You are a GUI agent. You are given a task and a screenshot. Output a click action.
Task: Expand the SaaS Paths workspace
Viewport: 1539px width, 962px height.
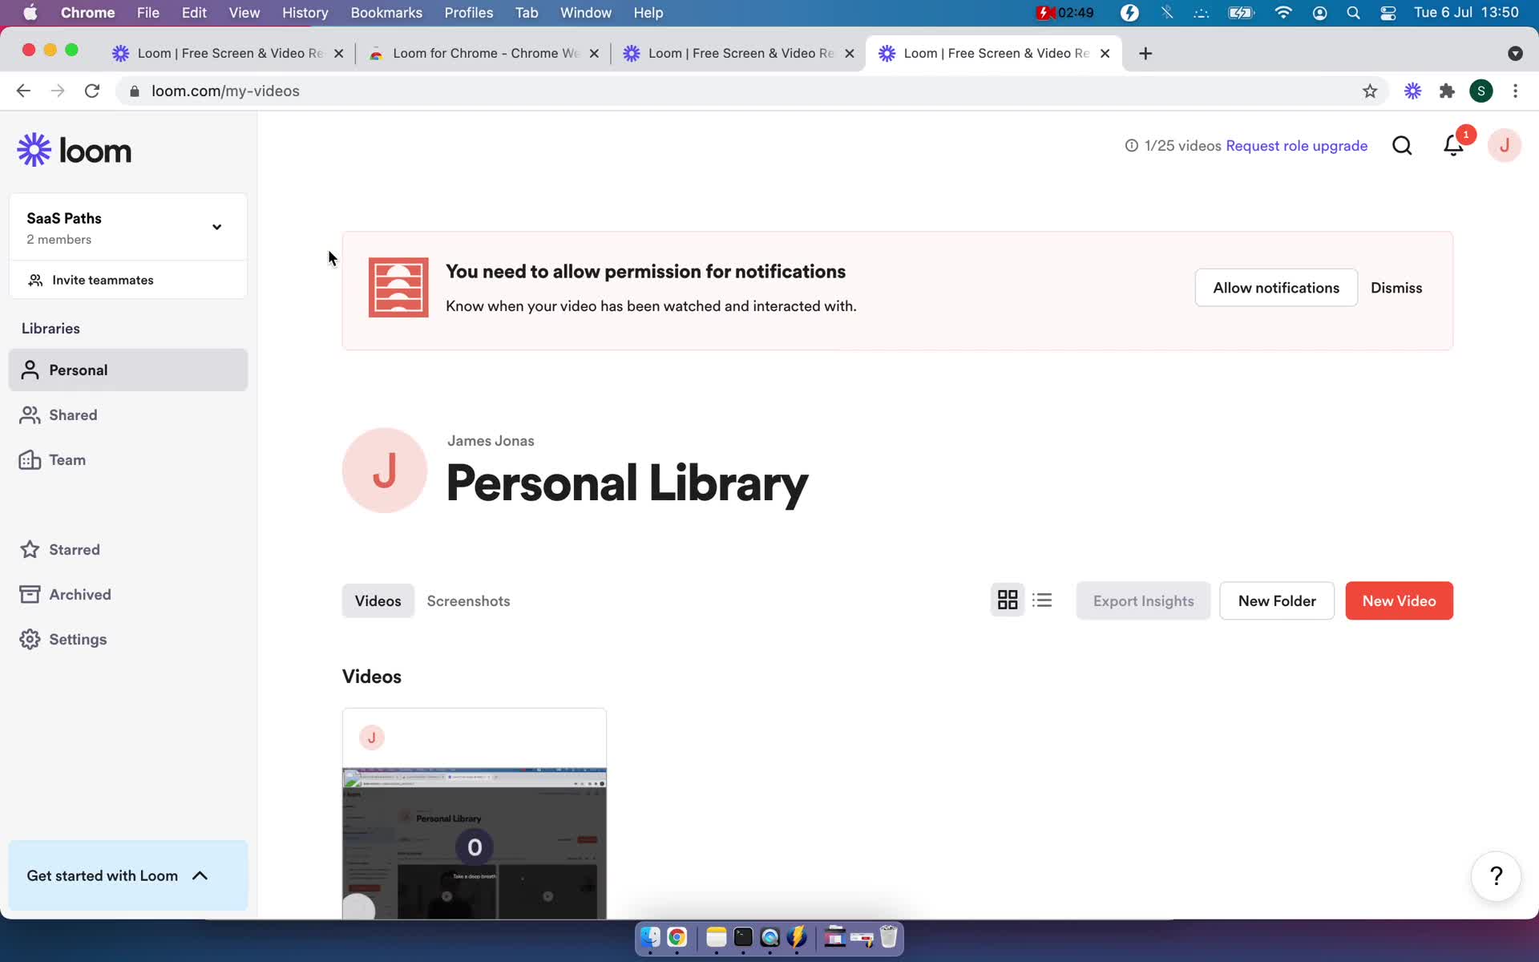216,227
